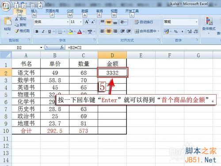Switch to the Review tab

coord(99,11)
